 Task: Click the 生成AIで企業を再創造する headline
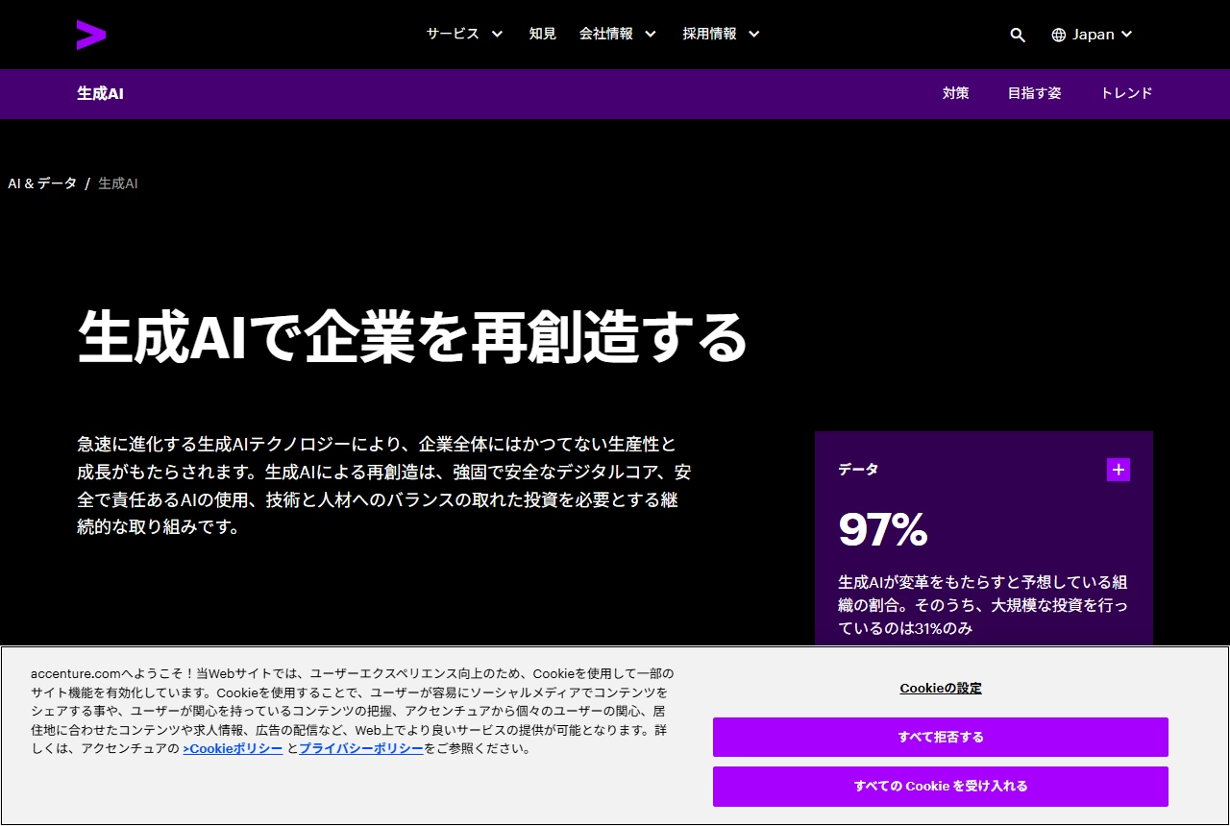[412, 337]
